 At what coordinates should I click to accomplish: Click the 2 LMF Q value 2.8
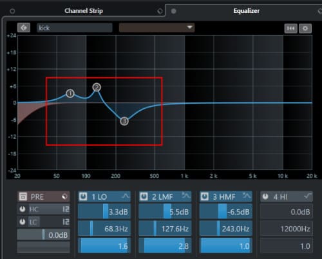[165, 245]
